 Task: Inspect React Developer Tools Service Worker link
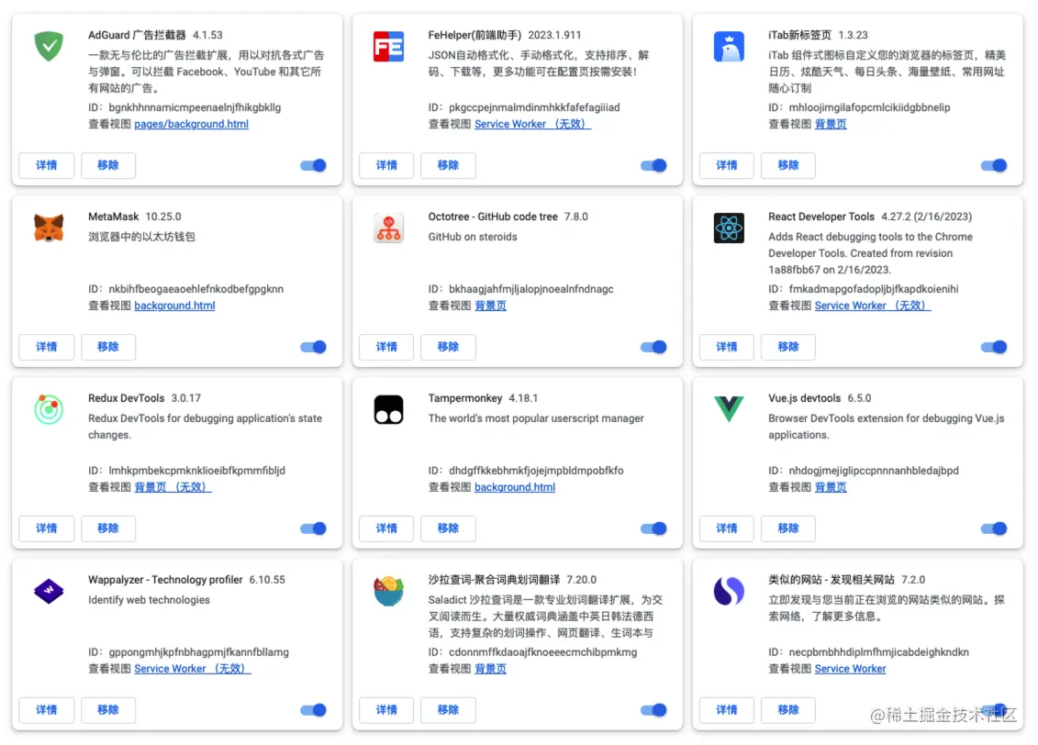(x=873, y=306)
